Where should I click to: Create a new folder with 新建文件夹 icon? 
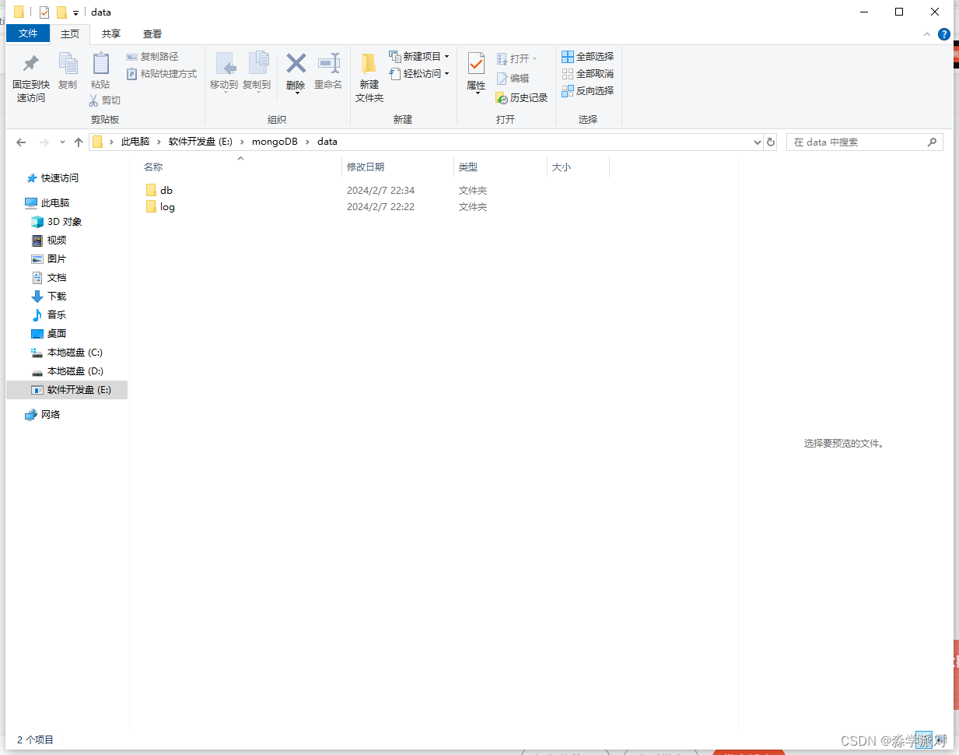[368, 75]
